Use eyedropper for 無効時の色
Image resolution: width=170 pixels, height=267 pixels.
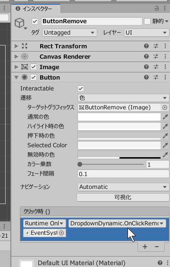(165, 155)
